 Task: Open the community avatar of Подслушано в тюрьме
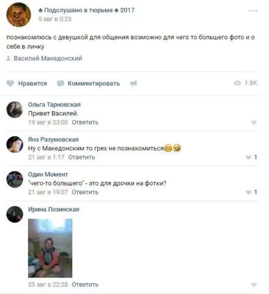[x=18, y=15]
